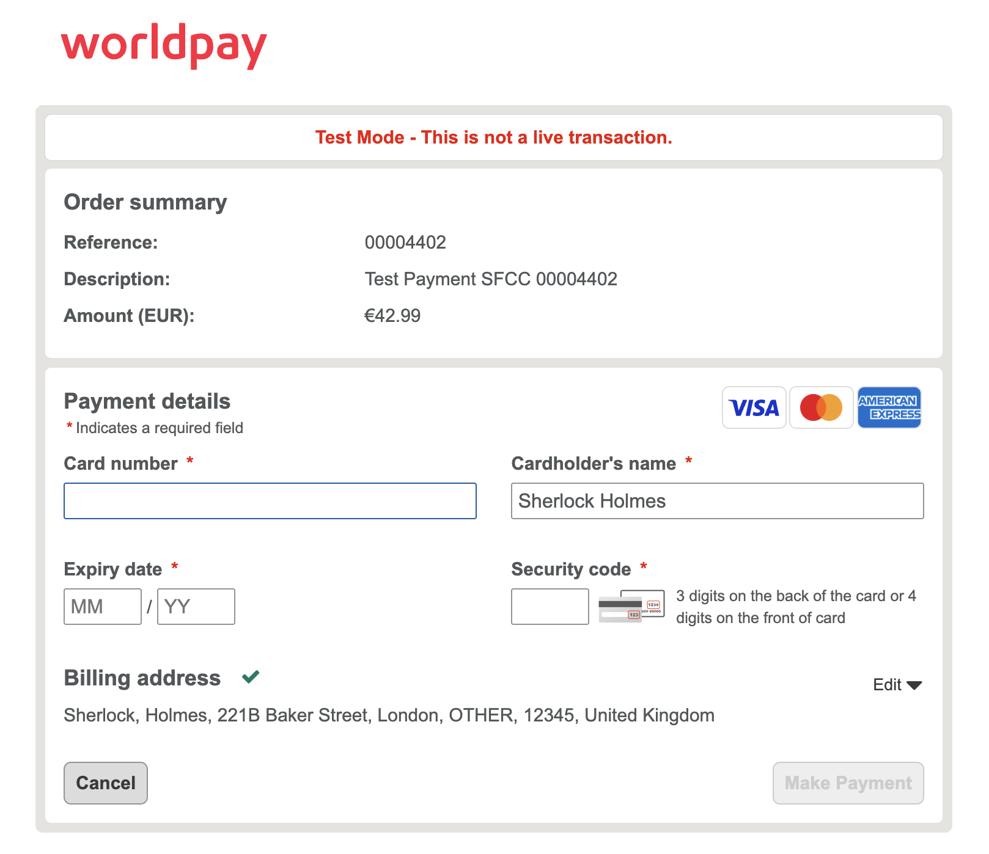Screen dimensions: 989x854
Task: Click the Baker Street billing address text
Action: point(389,715)
